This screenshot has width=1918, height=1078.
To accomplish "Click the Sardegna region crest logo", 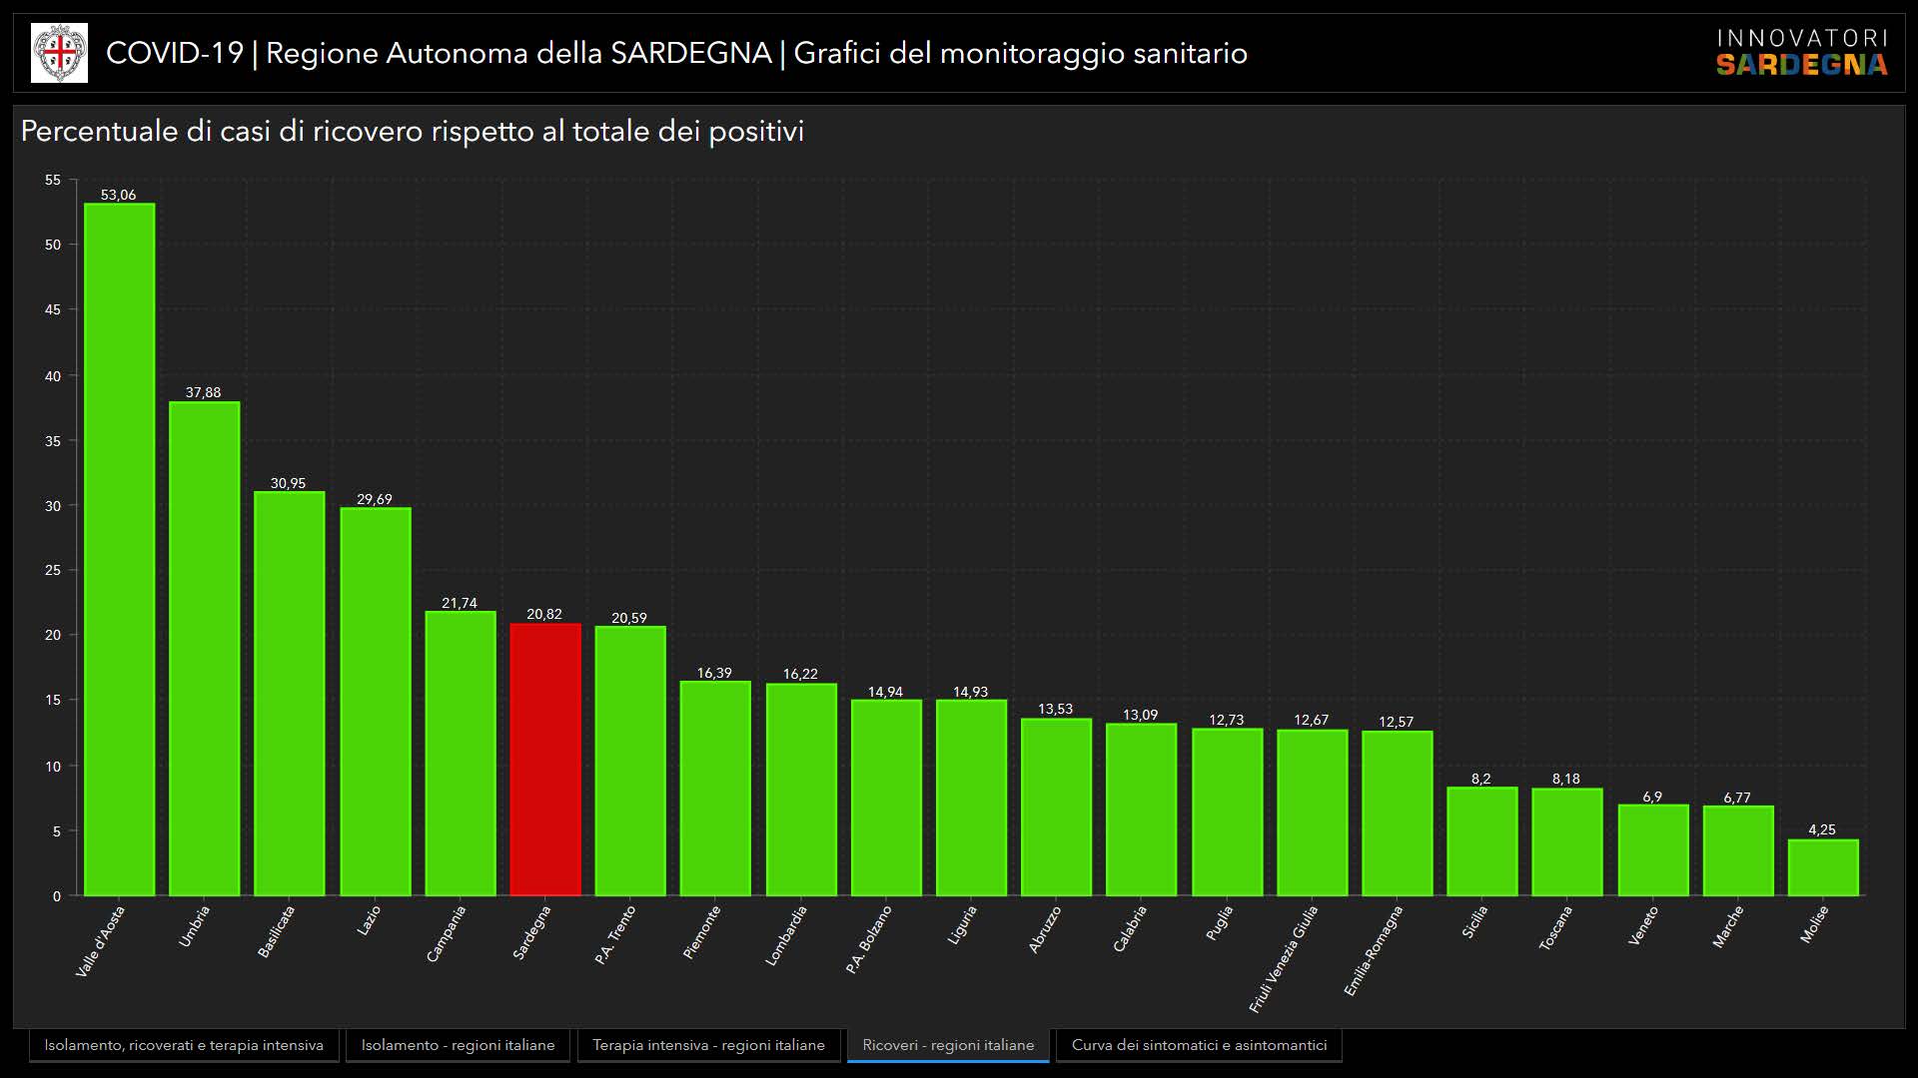I will [60, 53].
